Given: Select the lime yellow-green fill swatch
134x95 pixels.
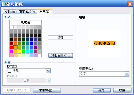Looking at the screenshot, I should click(x=19, y=47).
